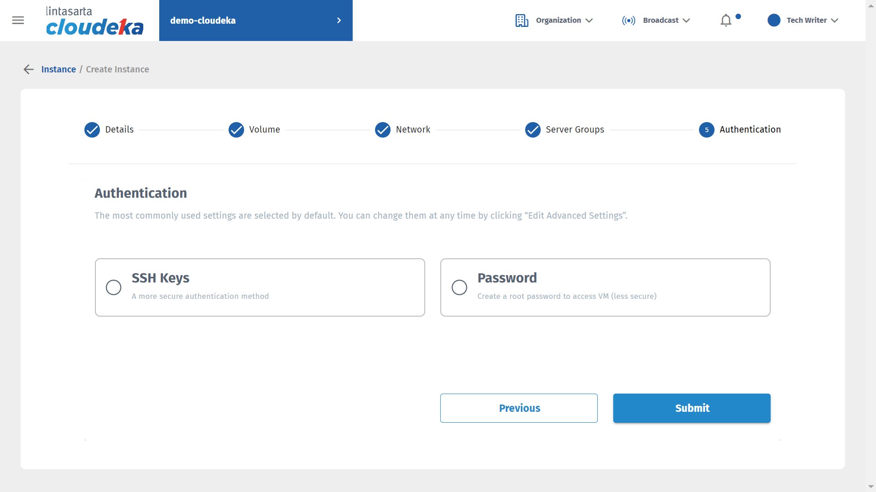This screenshot has height=492, width=876.
Task: Click the Tech Writer avatar circle
Action: tap(774, 20)
